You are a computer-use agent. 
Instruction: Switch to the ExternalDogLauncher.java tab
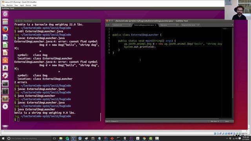click(144, 25)
